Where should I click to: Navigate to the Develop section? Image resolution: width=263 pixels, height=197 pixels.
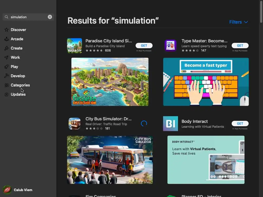point(18,76)
